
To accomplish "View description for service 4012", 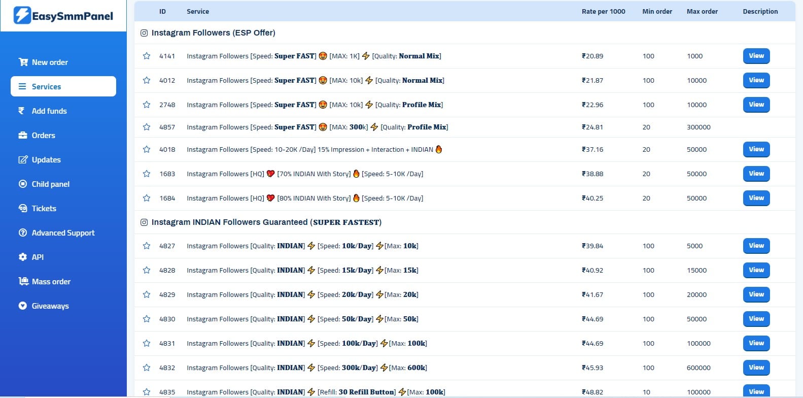I will [x=756, y=80].
